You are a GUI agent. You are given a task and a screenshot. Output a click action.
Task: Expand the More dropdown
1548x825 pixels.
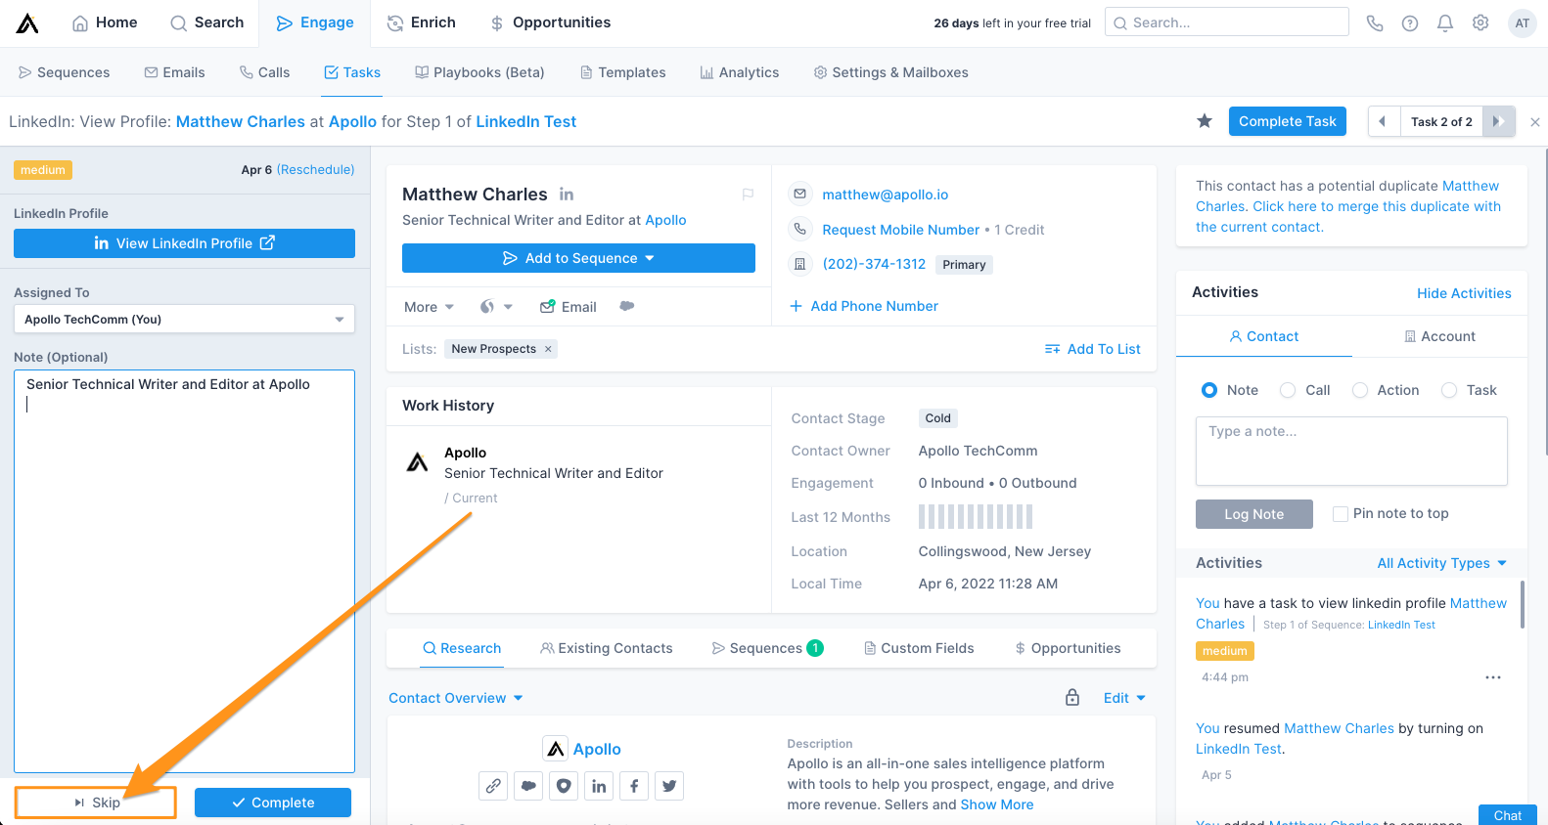pyautogui.click(x=430, y=307)
